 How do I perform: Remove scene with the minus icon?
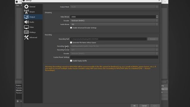coord(21,101)
